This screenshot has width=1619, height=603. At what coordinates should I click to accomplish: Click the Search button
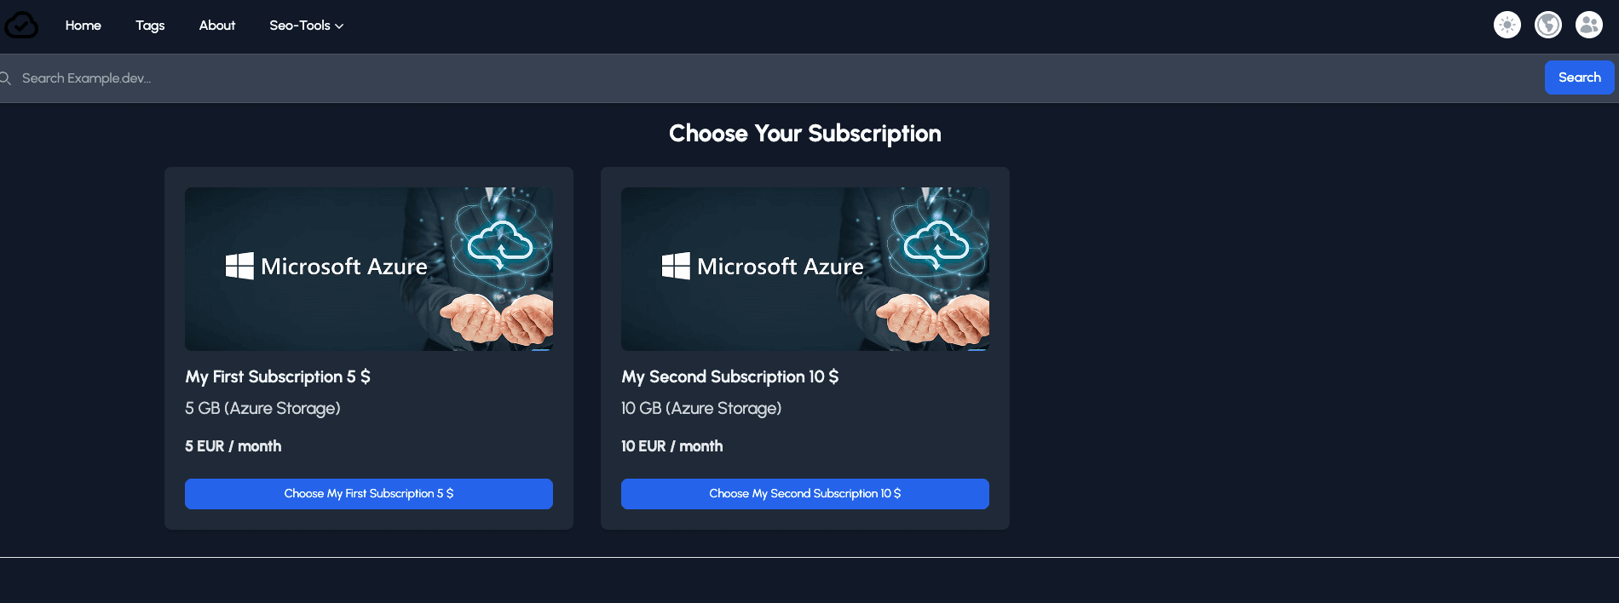1579,77
